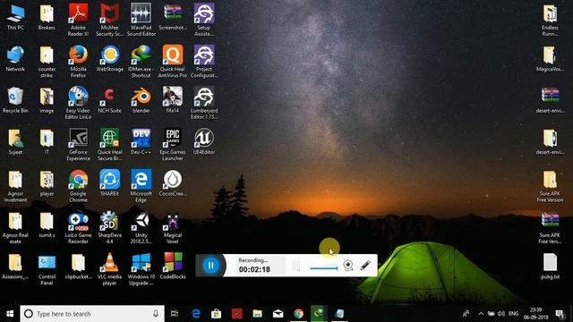
Task: Launch blender desktop shortcut
Action: tap(141, 100)
